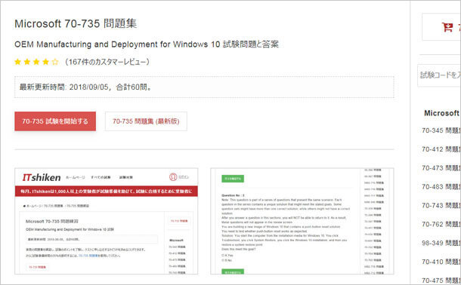Open the 70-412 問題集 sidebar link

pyautogui.click(x=441, y=149)
